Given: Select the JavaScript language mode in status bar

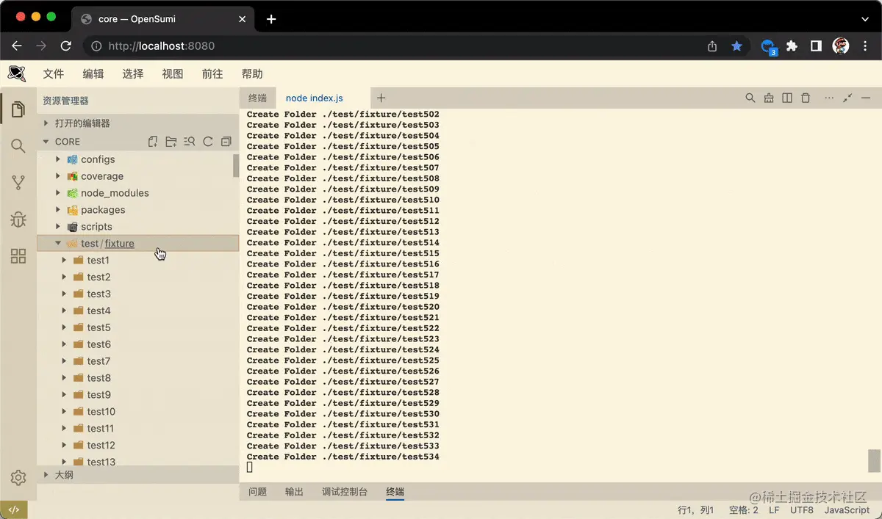Looking at the screenshot, I should pyautogui.click(x=847, y=509).
